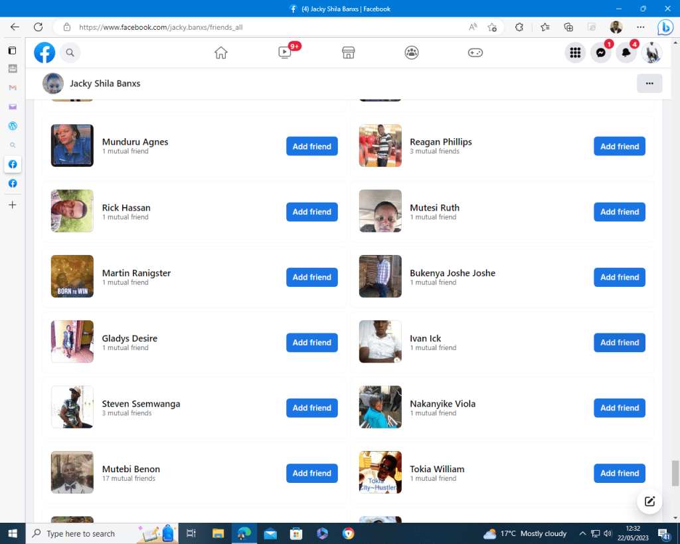680x544 pixels.
Task: Click the page vertical scrollbar thumb
Action: pos(675,473)
